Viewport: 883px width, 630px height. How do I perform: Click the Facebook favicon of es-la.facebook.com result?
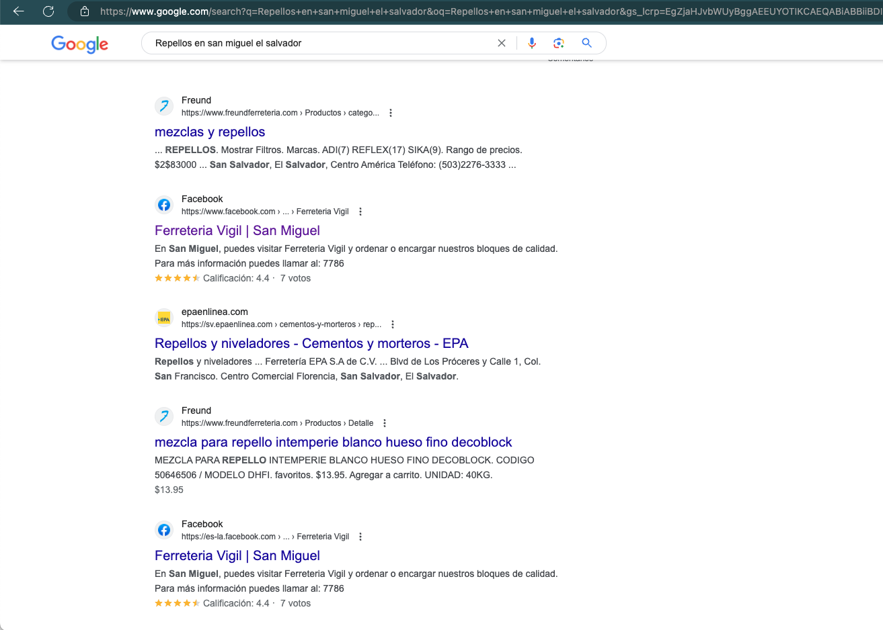(164, 530)
